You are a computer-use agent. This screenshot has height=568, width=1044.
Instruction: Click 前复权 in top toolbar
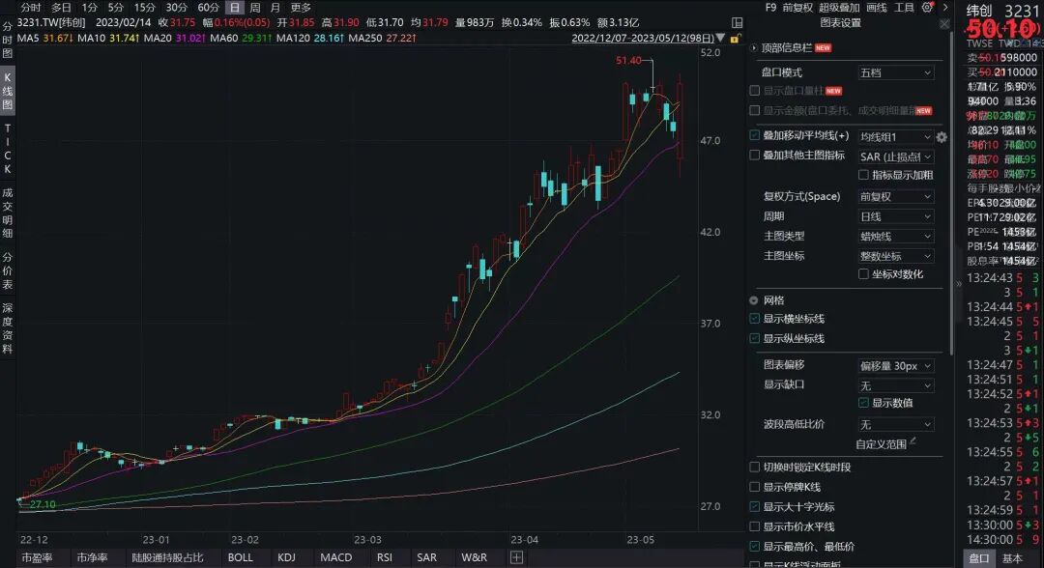797,8
